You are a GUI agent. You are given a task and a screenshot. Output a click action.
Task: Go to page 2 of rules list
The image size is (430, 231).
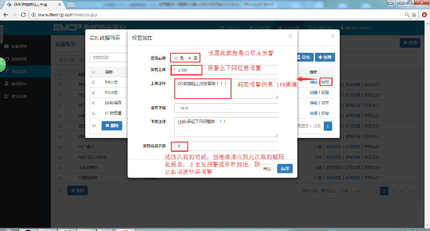384,191
